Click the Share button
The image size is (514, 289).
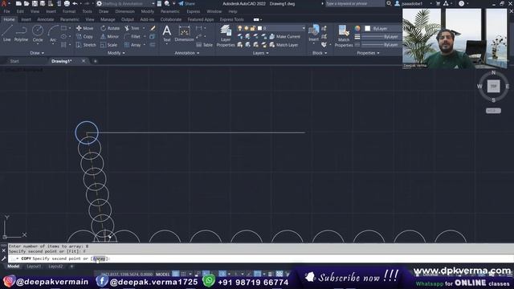(x=186, y=3)
